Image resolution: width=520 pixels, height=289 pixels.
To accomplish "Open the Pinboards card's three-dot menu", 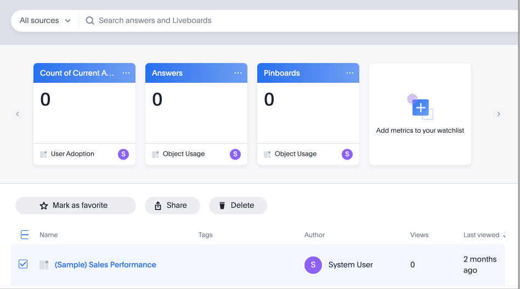I will pyautogui.click(x=350, y=73).
